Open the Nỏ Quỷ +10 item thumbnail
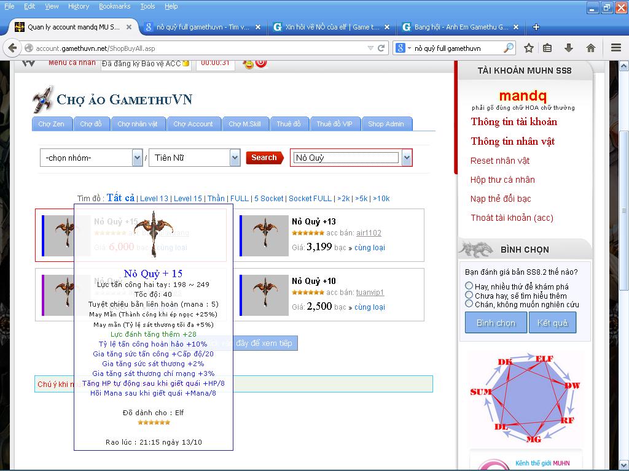 (265, 295)
